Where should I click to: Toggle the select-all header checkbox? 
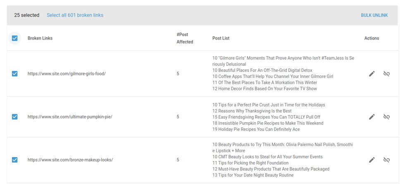(x=15, y=38)
